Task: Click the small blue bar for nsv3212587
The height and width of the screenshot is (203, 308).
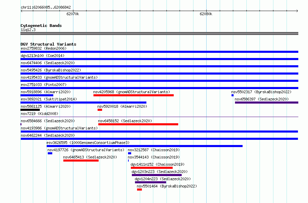Action: (x=129, y=153)
